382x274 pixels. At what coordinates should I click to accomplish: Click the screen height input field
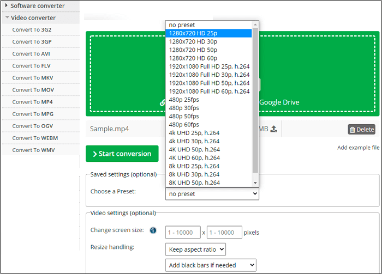click(x=224, y=233)
